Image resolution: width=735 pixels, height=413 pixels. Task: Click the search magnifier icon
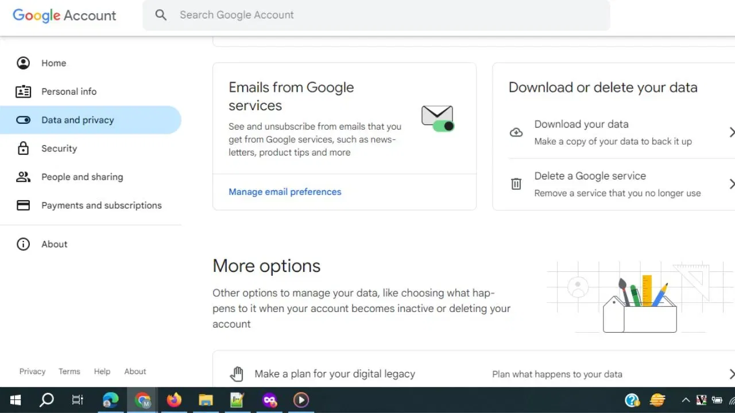(161, 15)
